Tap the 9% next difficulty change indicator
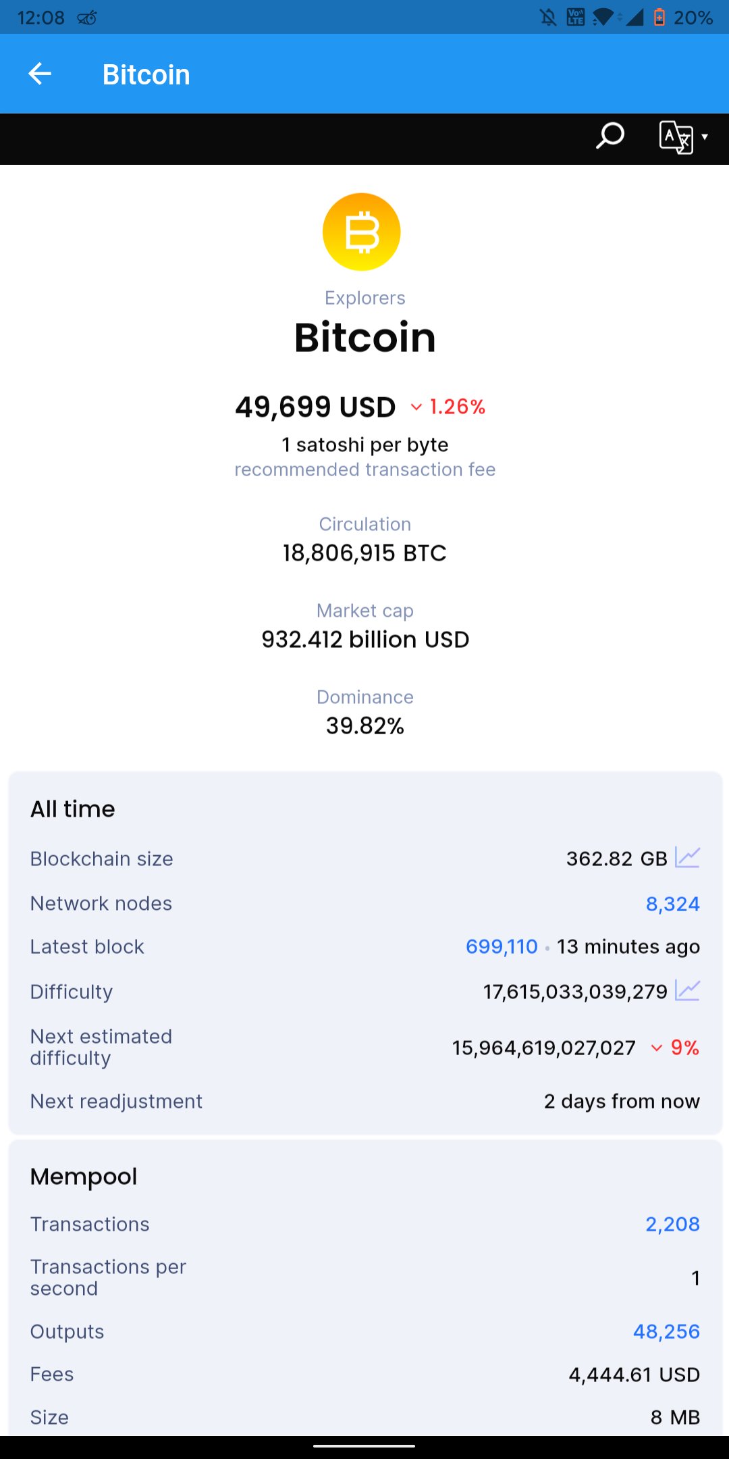 675,1048
